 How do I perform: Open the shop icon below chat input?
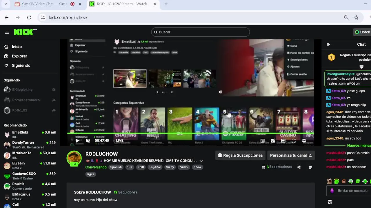coord(330,202)
